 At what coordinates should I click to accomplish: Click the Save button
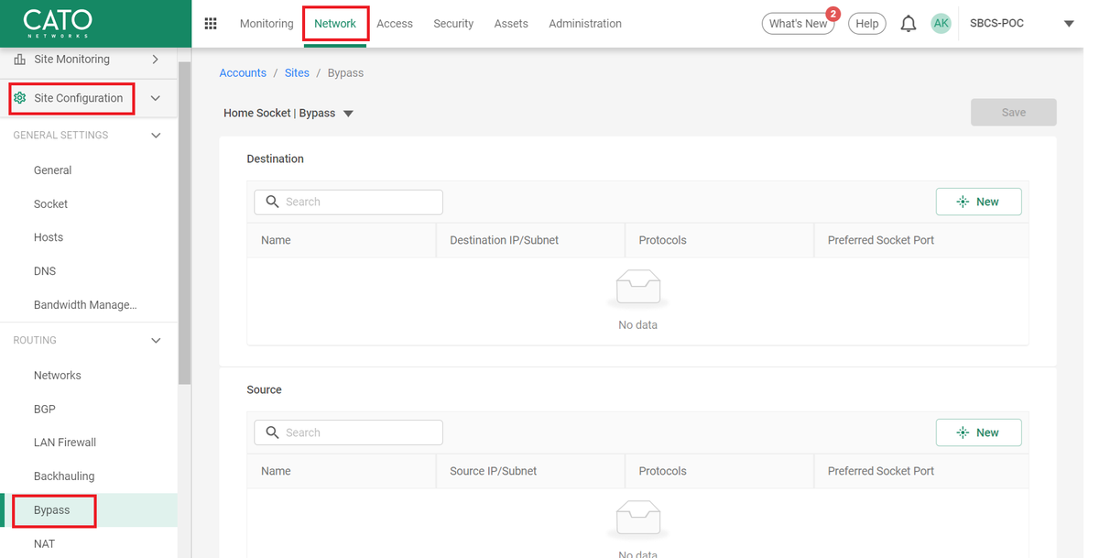(1014, 113)
